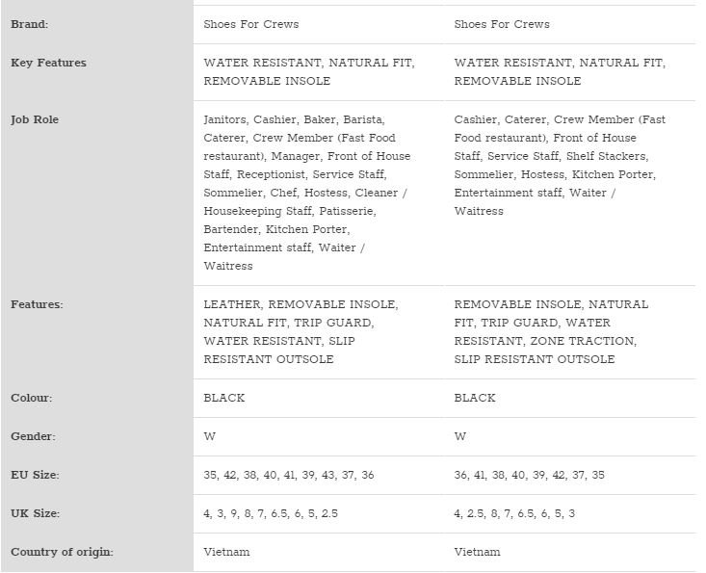Click Vietnam in the second product column

click(478, 552)
